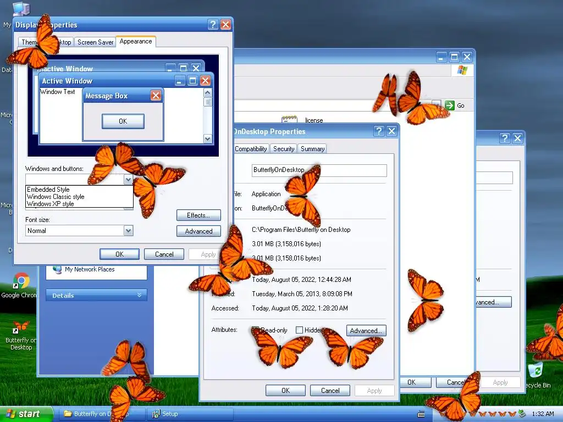Click the My Network Places link text
563x422 pixels.
(90, 269)
